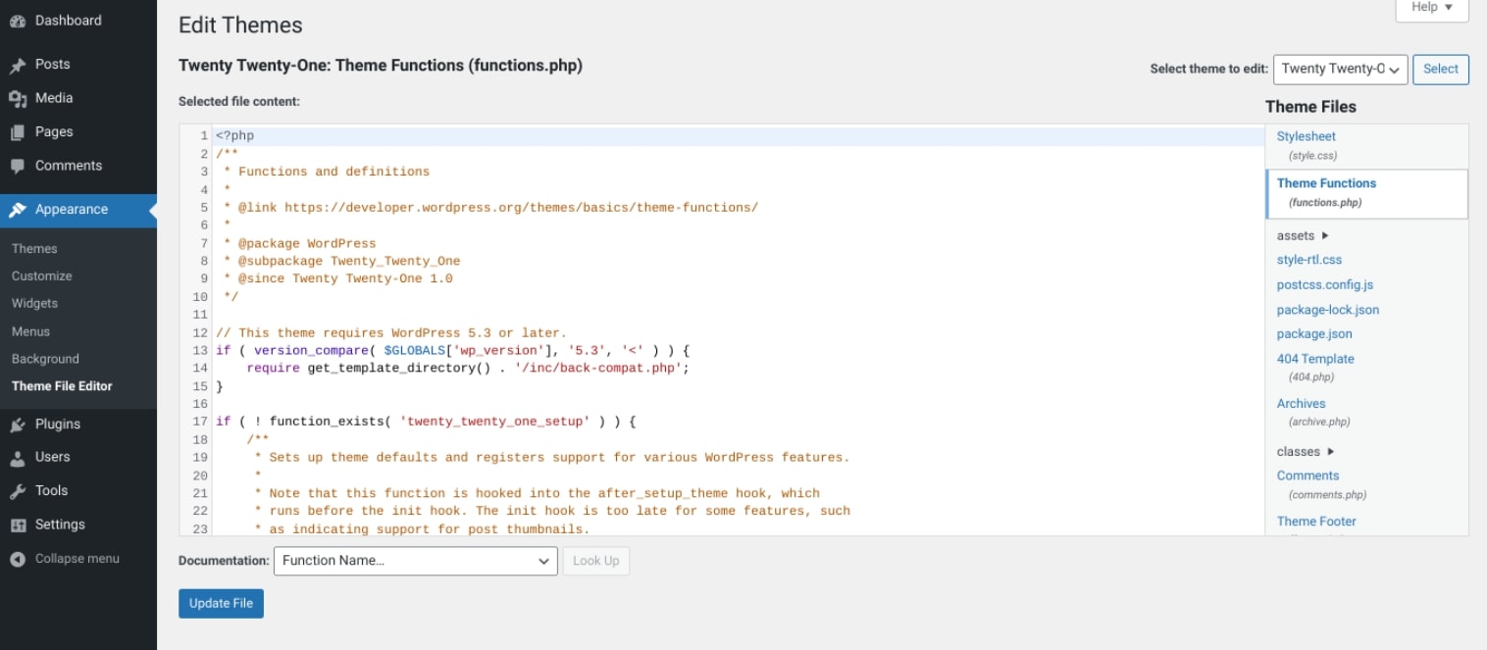Screen dimensions: 1487x650
Task: Click the Pages icon in sidebar
Action: [18, 132]
